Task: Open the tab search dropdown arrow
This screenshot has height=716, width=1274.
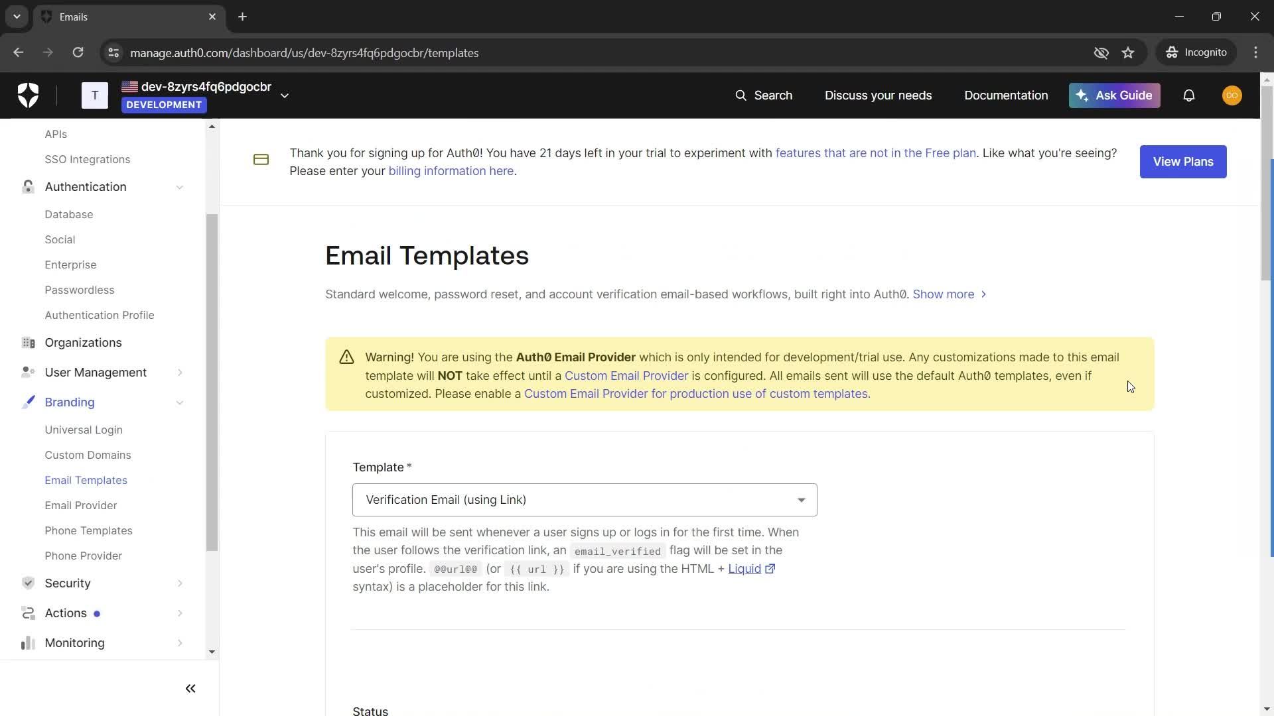Action: coord(17,17)
